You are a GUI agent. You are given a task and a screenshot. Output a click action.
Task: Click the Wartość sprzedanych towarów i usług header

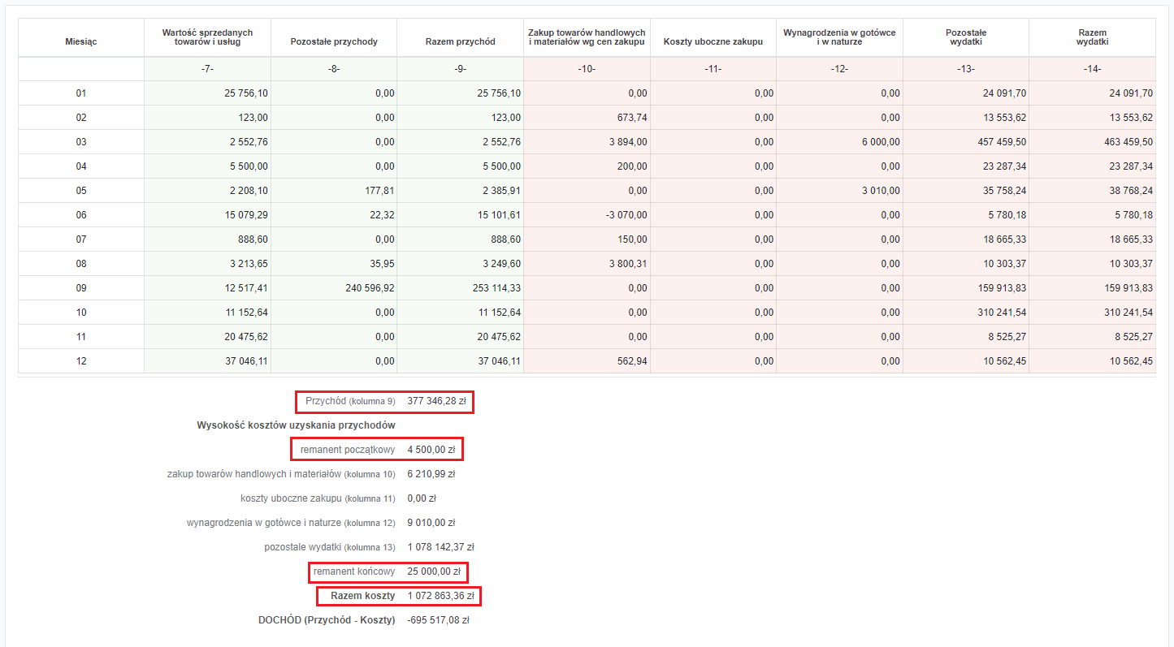[208, 37]
